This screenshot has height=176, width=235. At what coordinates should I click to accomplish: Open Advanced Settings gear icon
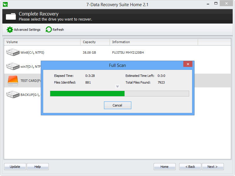10,30
